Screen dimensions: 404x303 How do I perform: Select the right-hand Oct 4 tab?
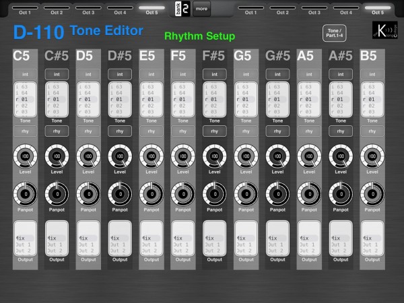[x=346, y=10]
